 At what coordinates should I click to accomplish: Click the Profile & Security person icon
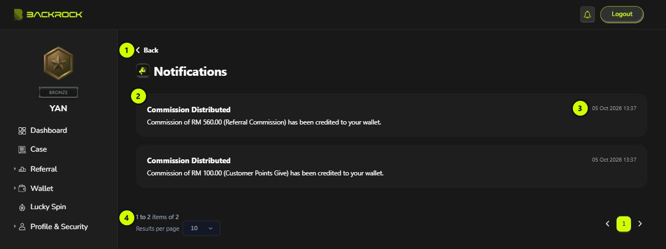pyautogui.click(x=22, y=226)
